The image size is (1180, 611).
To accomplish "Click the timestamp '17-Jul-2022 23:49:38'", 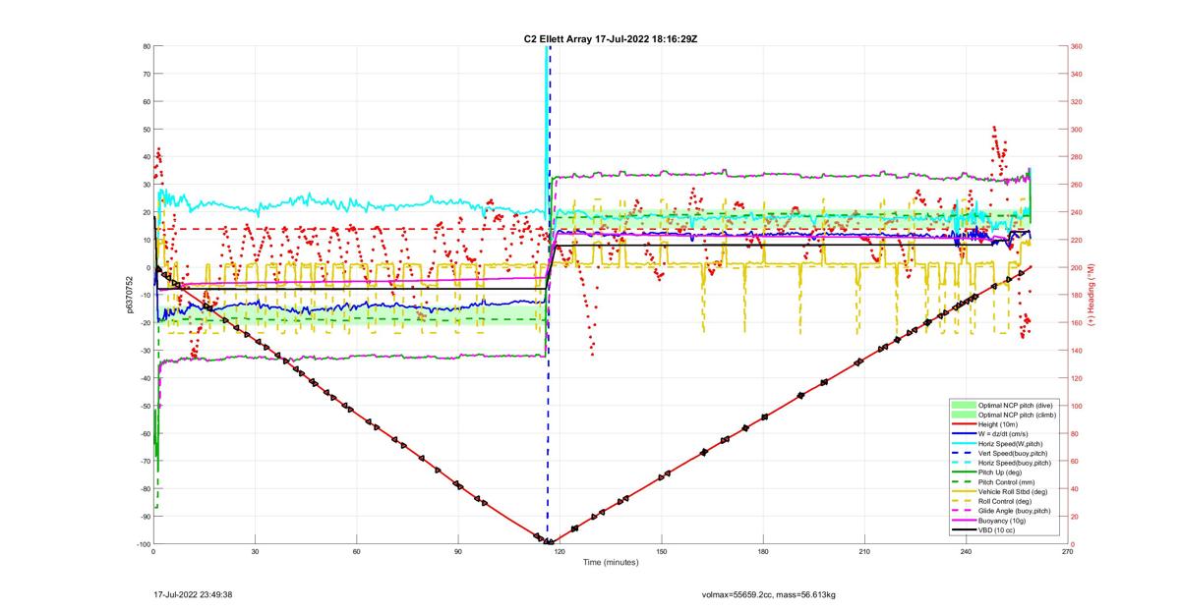I will pyautogui.click(x=193, y=594).
